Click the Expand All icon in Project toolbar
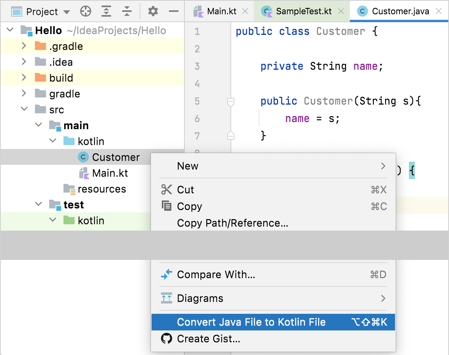Image resolution: width=449 pixels, height=355 pixels. tap(106, 11)
